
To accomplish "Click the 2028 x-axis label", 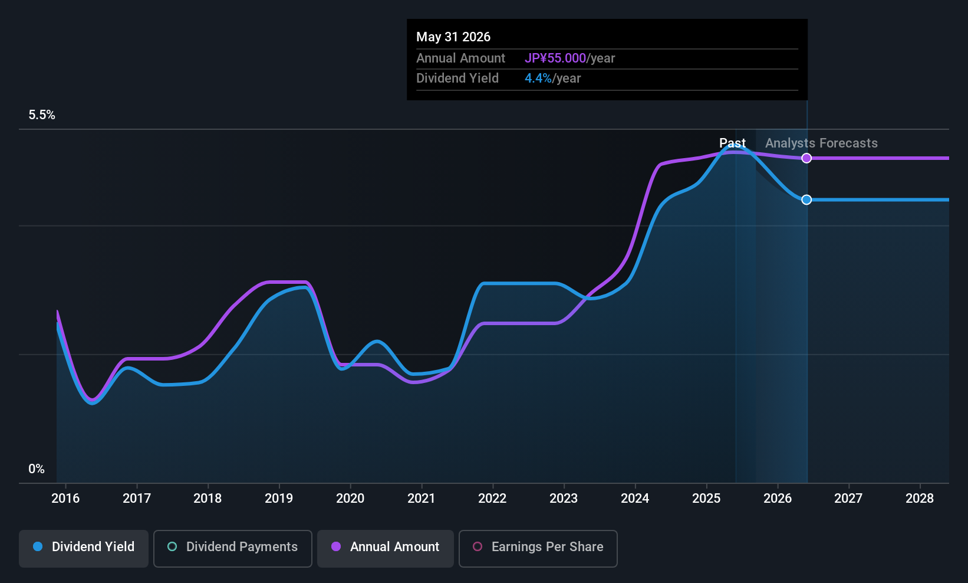I will coord(920,499).
